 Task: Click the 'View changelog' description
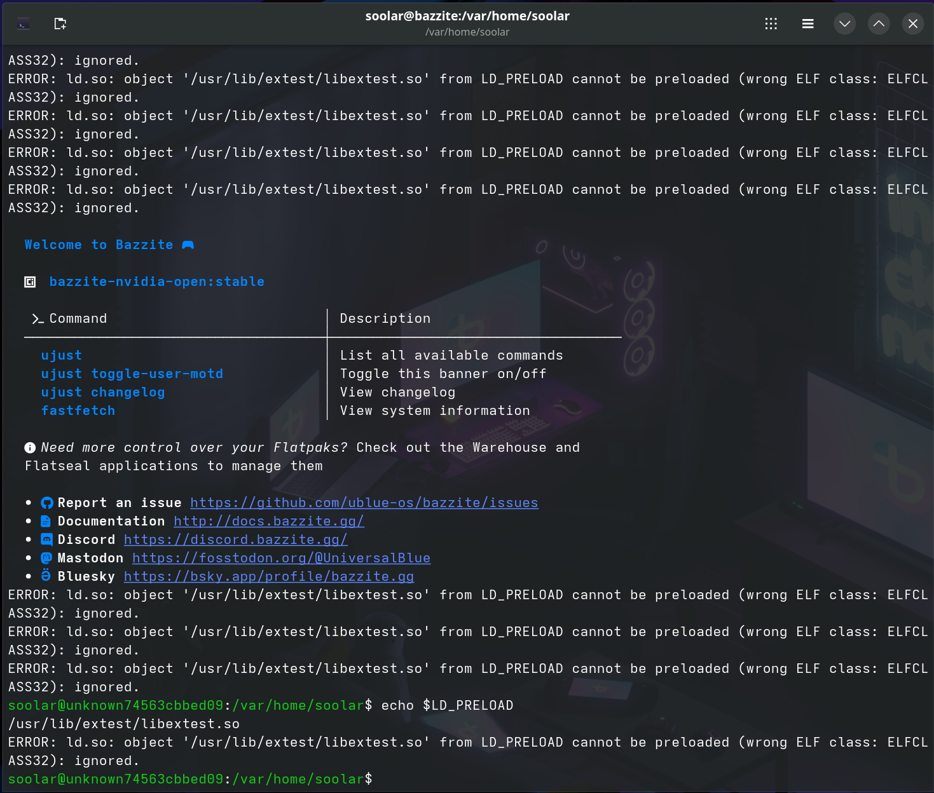point(397,393)
